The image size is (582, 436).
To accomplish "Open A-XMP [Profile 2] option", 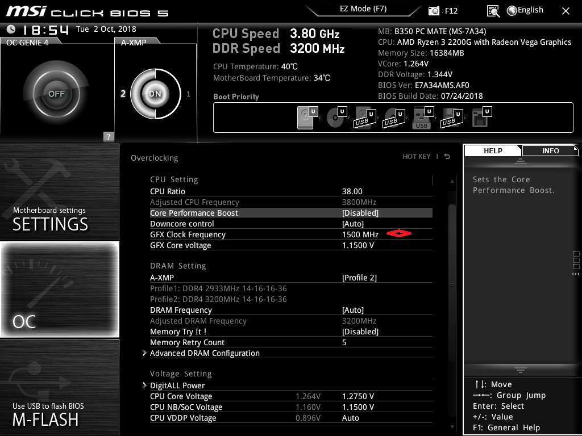I will click(291, 277).
